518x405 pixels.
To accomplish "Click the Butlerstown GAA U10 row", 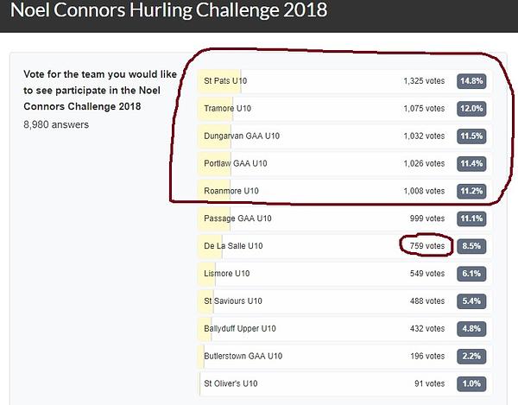I will [x=344, y=356].
